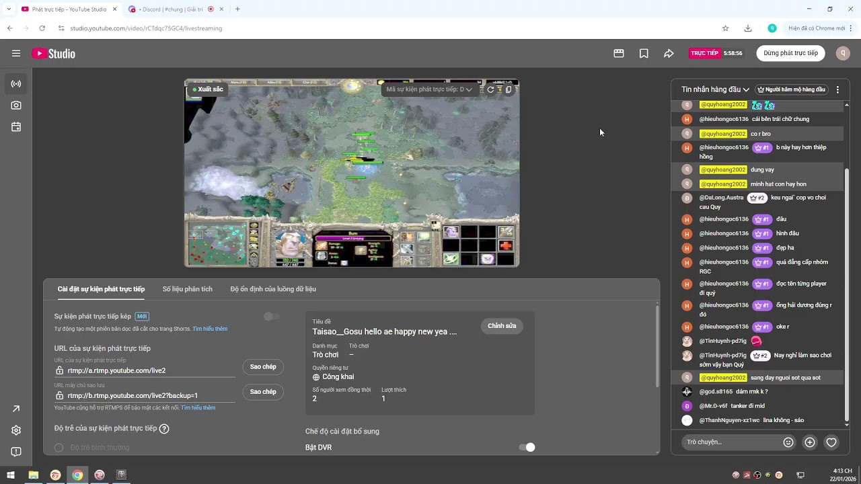The height and width of the screenshot is (484, 861).
Task: Copy the primary stream URL with Sao chép
Action: 263,367
